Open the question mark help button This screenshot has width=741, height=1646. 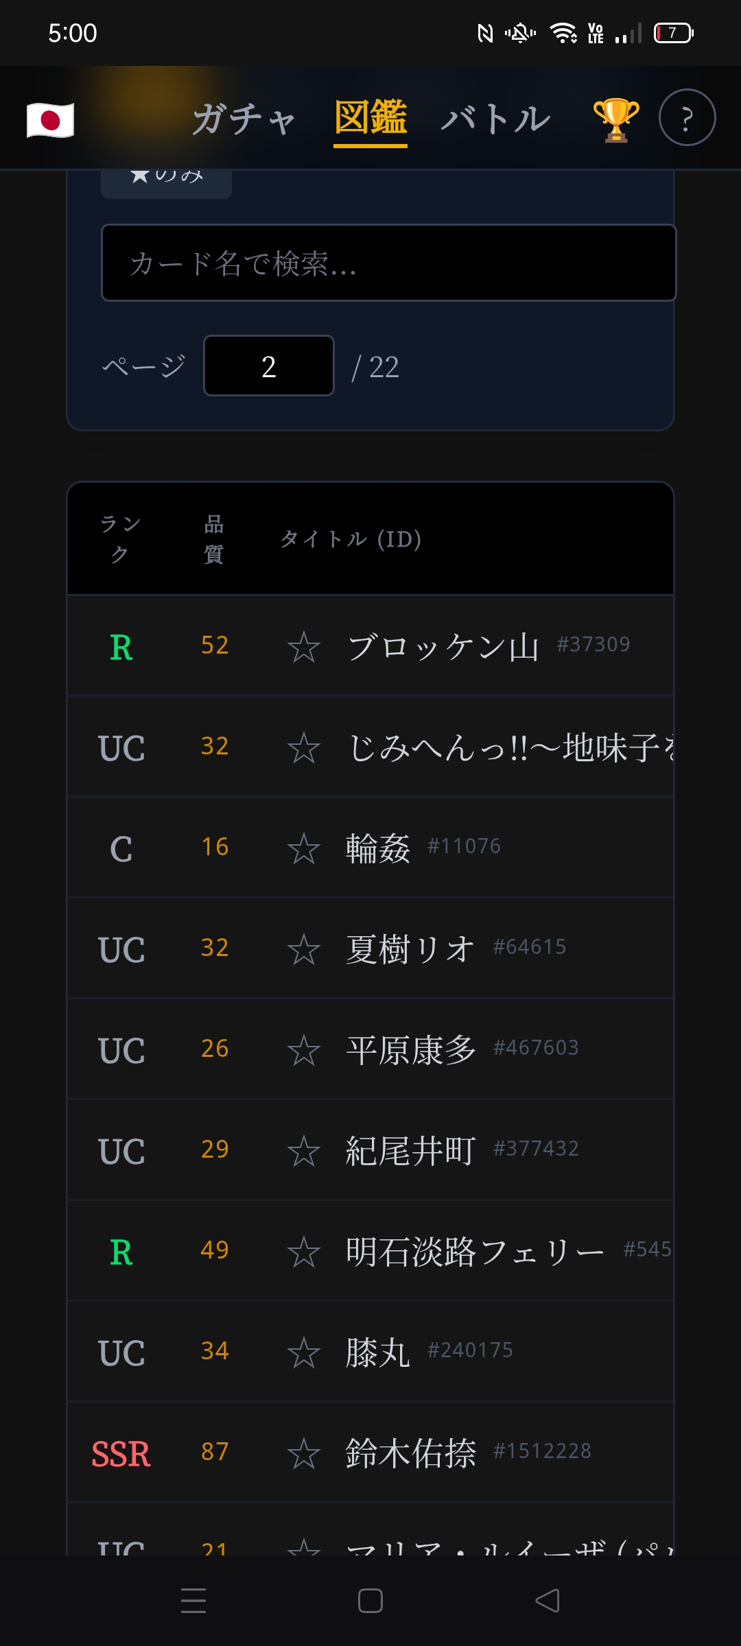click(x=687, y=118)
